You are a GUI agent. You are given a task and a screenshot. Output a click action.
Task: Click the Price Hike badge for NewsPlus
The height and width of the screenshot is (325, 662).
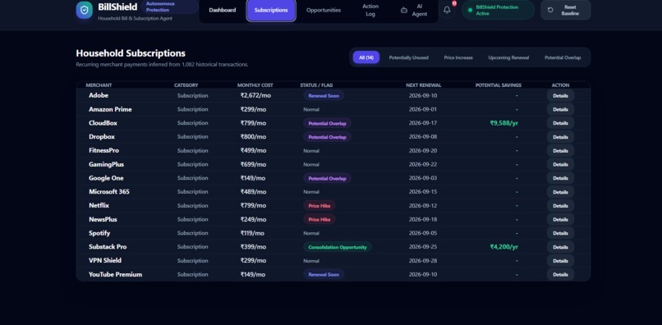pos(320,219)
